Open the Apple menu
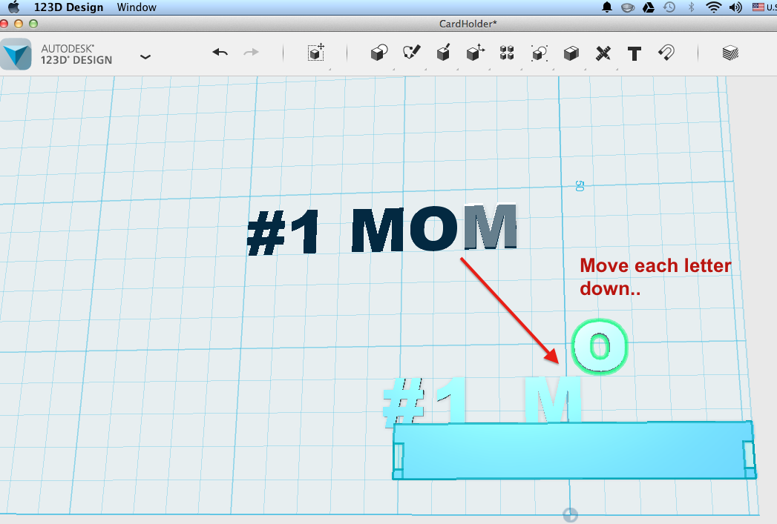 14,7
